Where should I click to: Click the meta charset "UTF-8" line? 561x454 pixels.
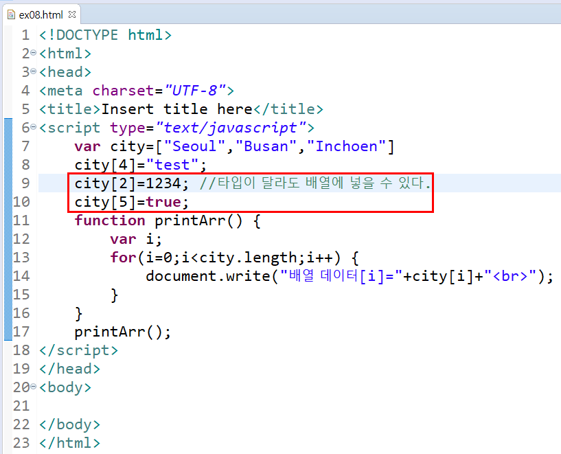[x=137, y=91]
